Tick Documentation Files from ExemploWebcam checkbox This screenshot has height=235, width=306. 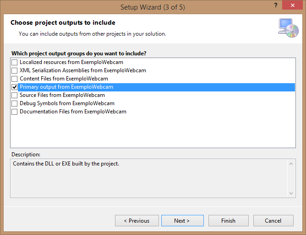pos(15,112)
